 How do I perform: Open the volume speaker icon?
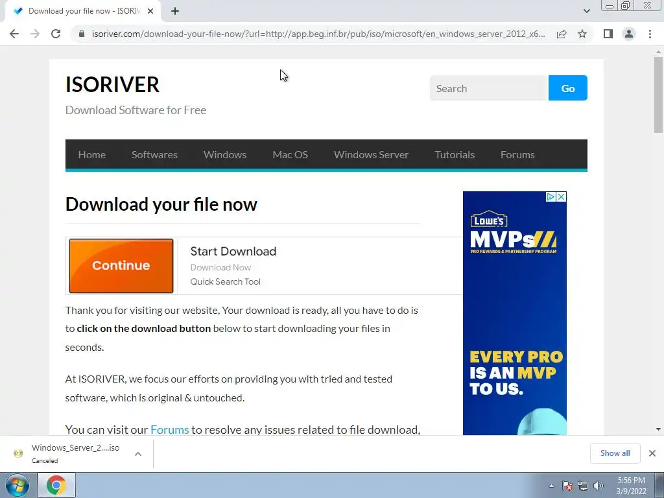[599, 486]
